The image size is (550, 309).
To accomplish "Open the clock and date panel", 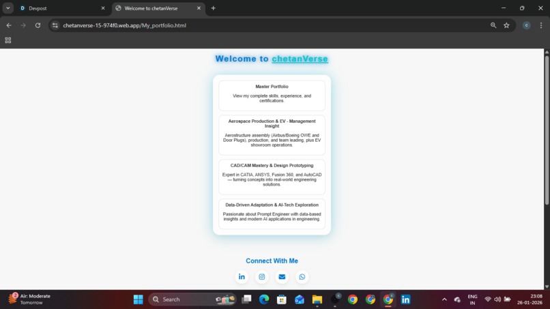I will (x=530, y=299).
